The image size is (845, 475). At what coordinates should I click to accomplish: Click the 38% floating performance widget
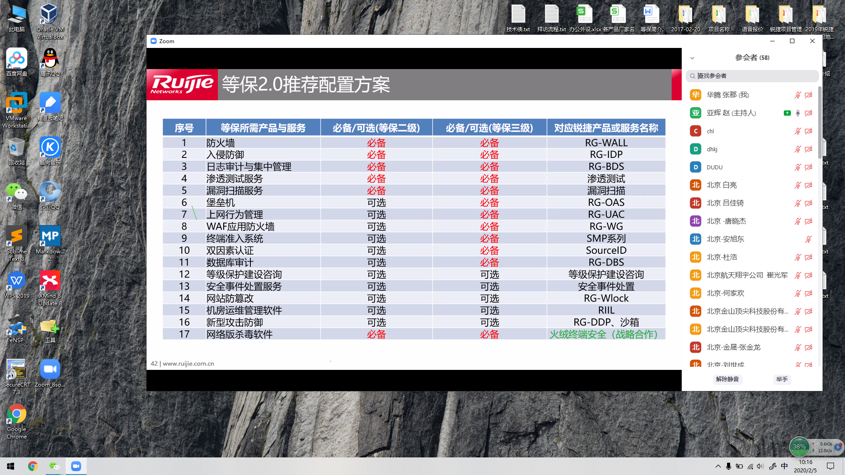(x=799, y=446)
